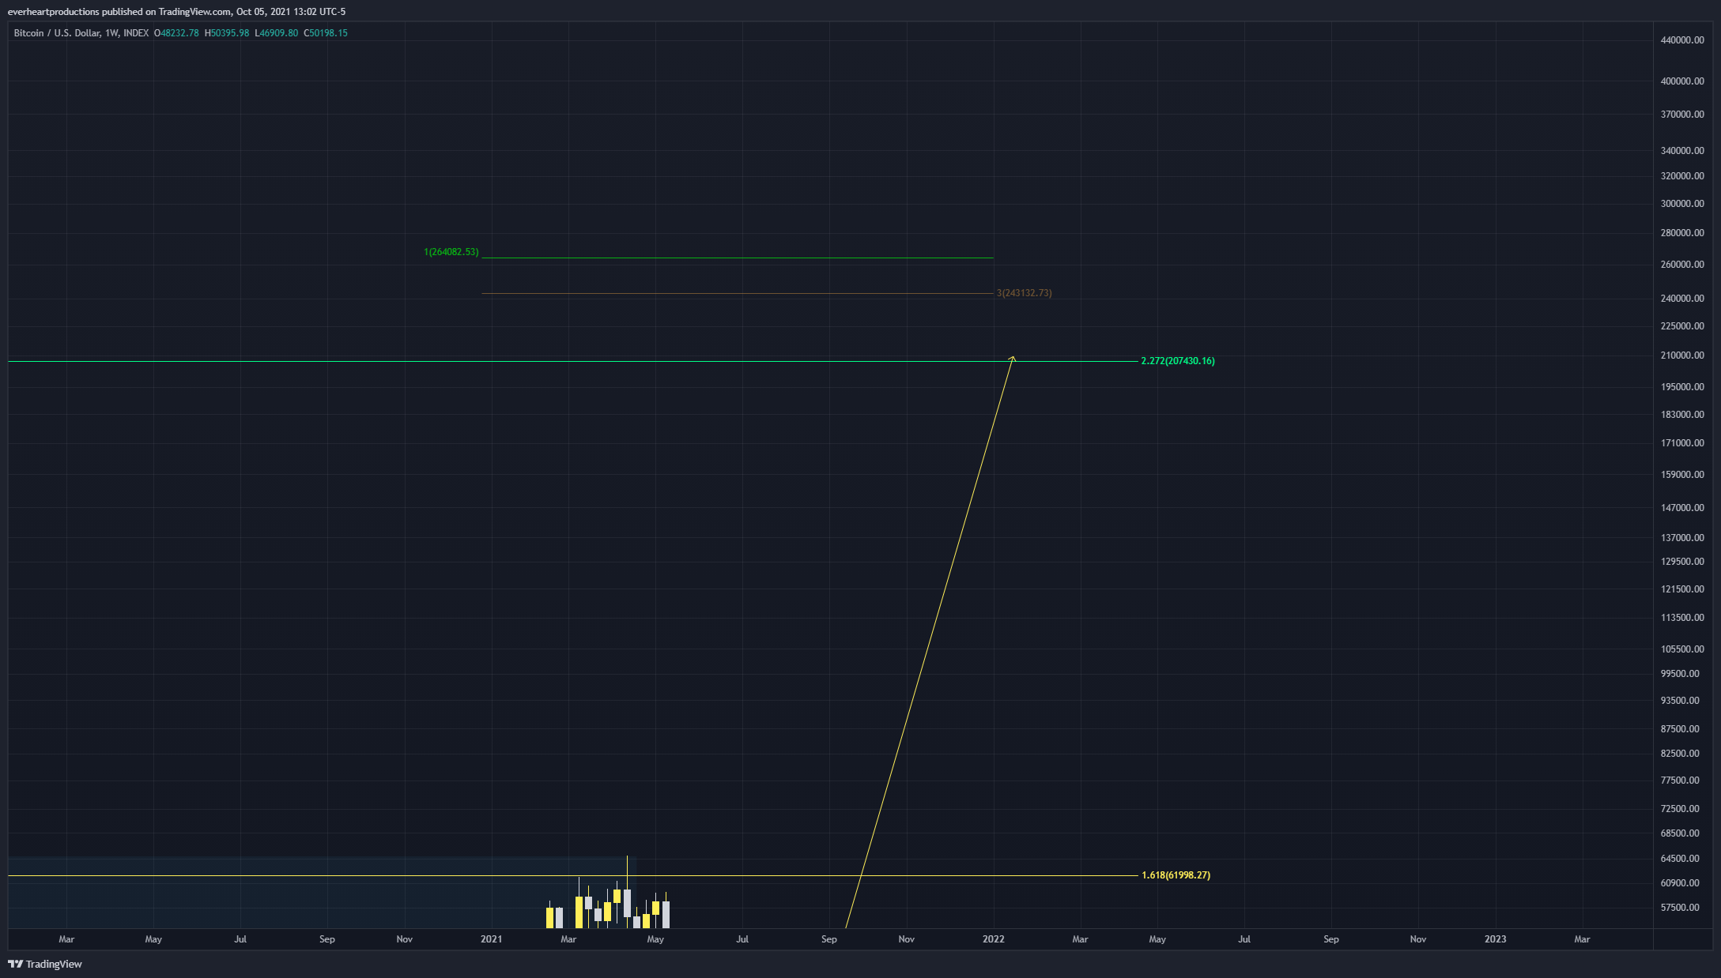Click the high price H50395.98 value

click(227, 33)
